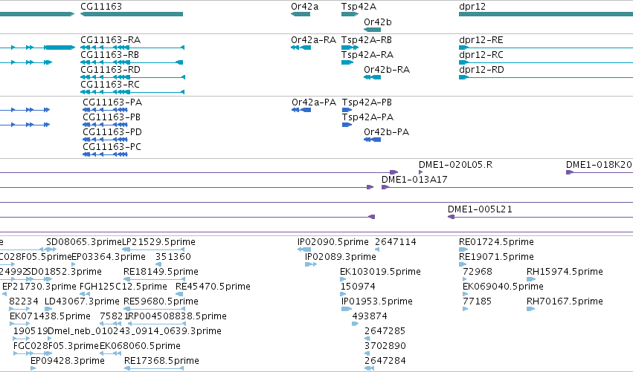
Task: Click the Or42a-PA protein glyph
Action: point(301,110)
